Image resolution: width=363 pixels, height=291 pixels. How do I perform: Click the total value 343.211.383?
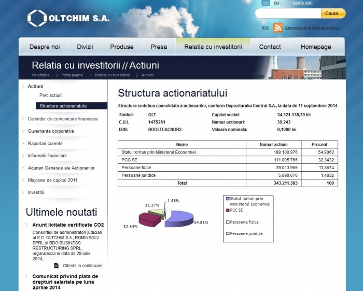[x=286, y=183]
